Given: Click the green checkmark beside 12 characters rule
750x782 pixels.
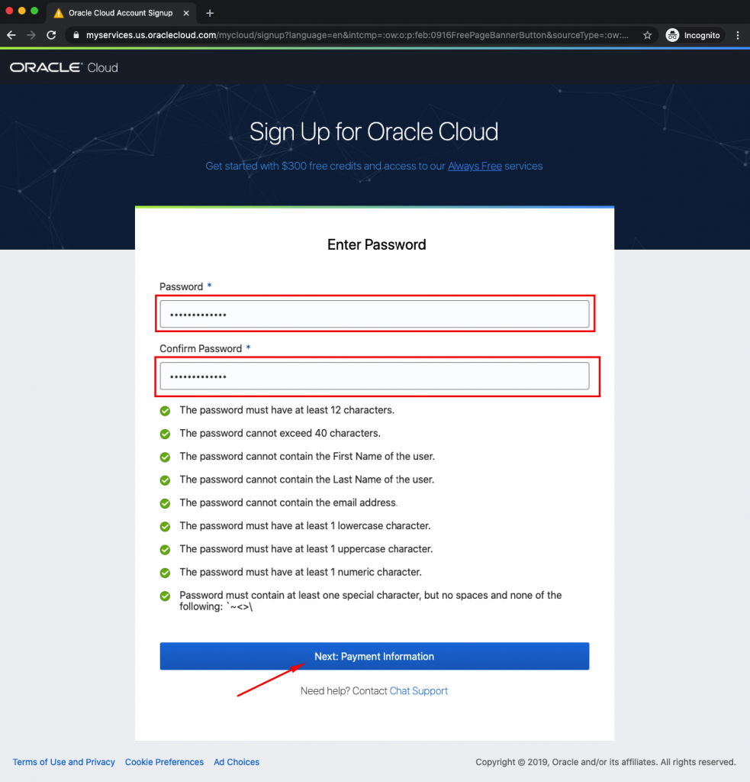Looking at the screenshot, I should click(165, 410).
